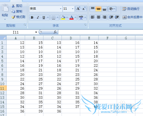Click the Insert Function fx icon
Screen dimensions: 143x116
(55, 32)
